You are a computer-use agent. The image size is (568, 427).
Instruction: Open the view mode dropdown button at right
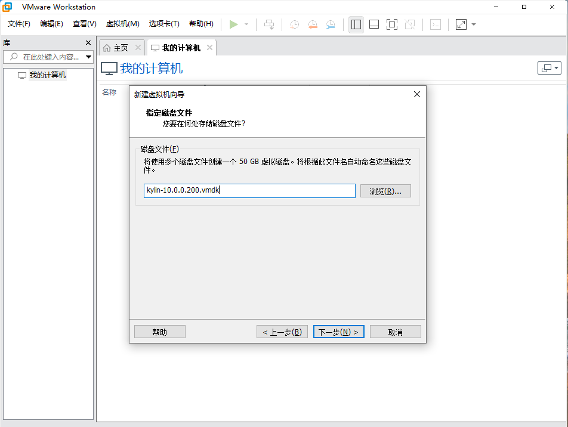click(x=550, y=68)
